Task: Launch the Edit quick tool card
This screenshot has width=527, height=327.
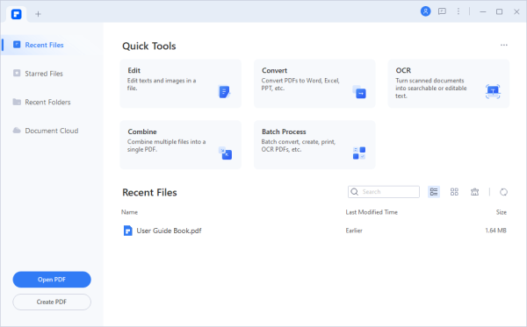Action: click(180, 83)
